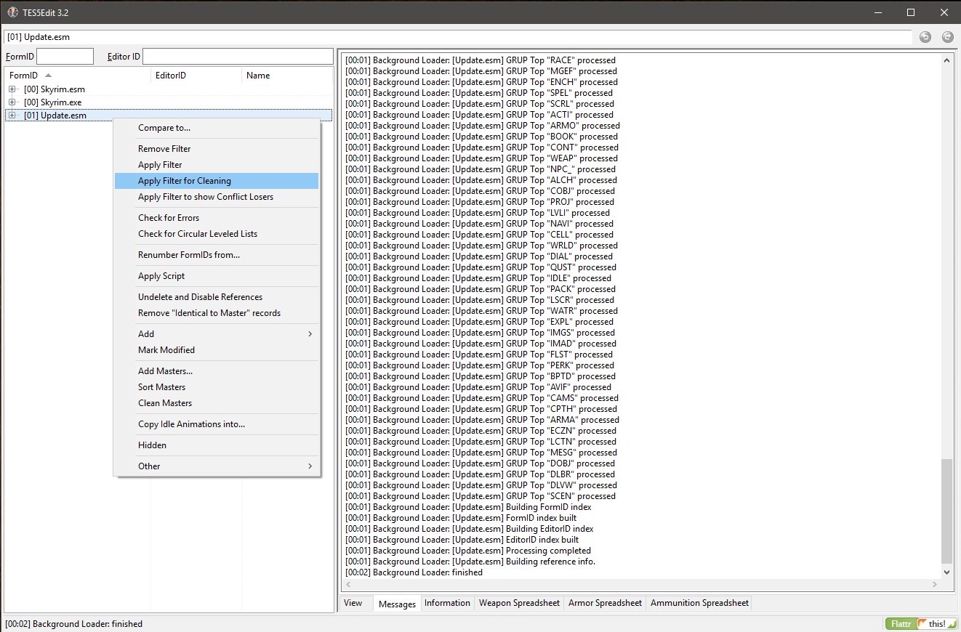Click the 'EditorID index built' log line
The height and width of the screenshot is (632, 961).
[x=462, y=540]
